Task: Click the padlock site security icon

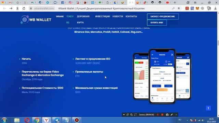Action: [31, 9]
